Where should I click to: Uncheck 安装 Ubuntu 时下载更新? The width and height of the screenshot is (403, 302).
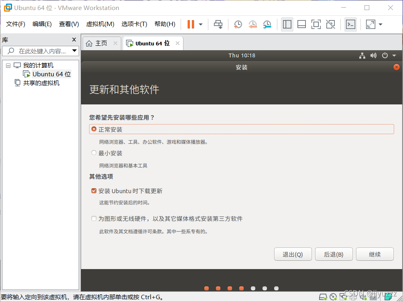pos(94,191)
